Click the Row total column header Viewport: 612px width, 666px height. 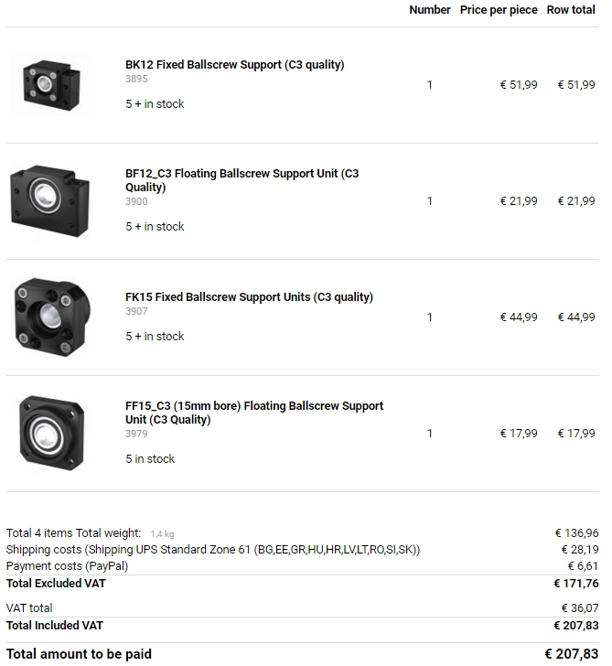(x=571, y=10)
